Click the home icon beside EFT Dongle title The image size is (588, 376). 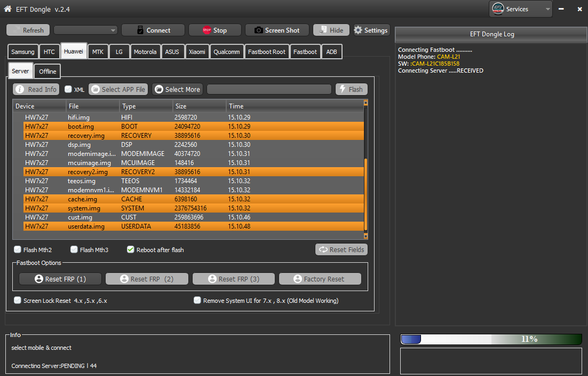point(7,9)
